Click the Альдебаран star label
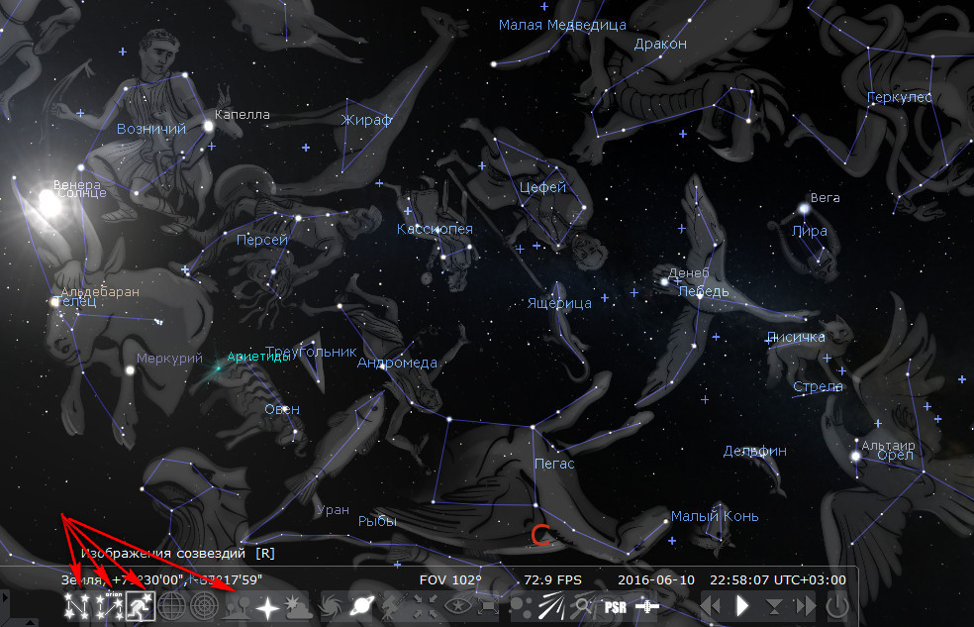Viewport: 974px width, 627px height. (x=99, y=291)
